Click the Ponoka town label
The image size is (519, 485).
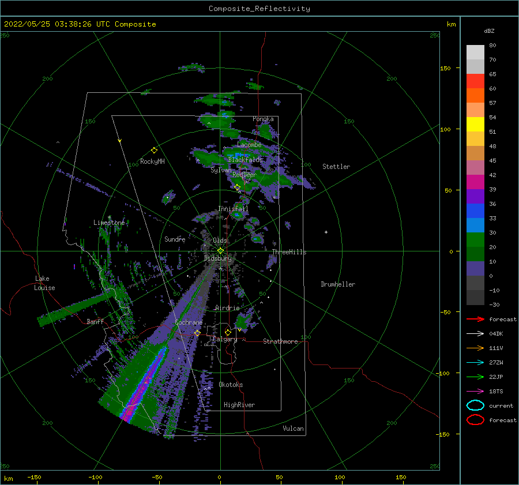(x=263, y=119)
